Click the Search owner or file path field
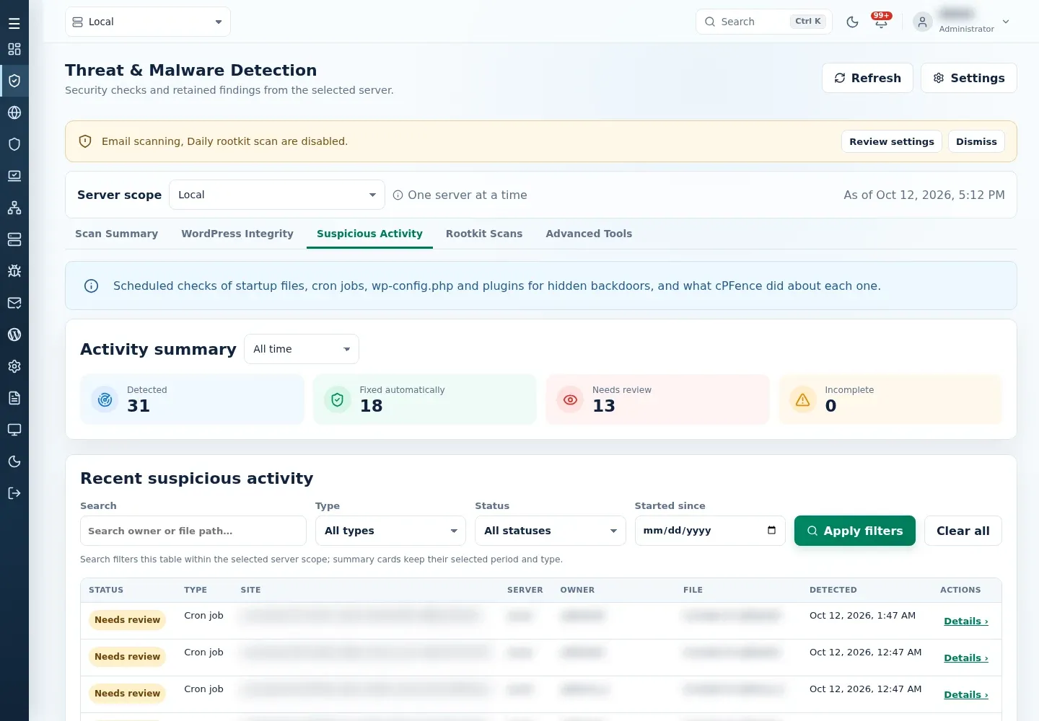 pyautogui.click(x=193, y=531)
